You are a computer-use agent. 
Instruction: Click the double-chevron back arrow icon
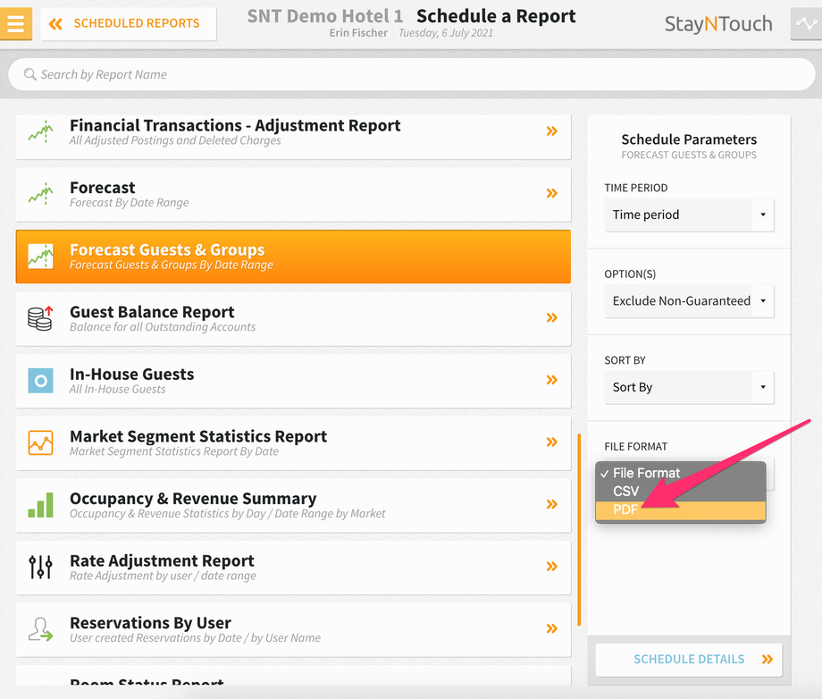(x=55, y=23)
